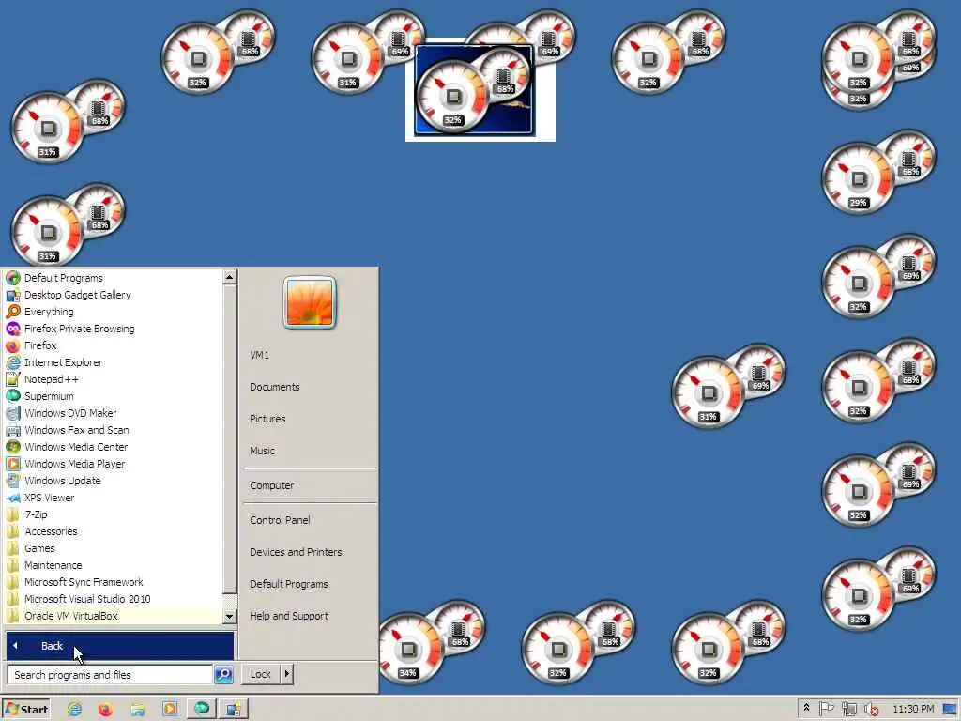The height and width of the screenshot is (721, 961).
Task: Click the program list scrollbar up arrow
Action: click(x=230, y=277)
